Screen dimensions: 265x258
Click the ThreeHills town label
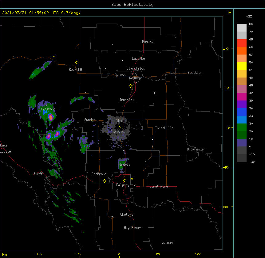coord(164,128)
